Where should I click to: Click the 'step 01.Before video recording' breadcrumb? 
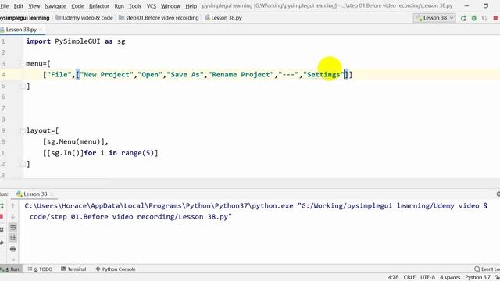(159, 17)
